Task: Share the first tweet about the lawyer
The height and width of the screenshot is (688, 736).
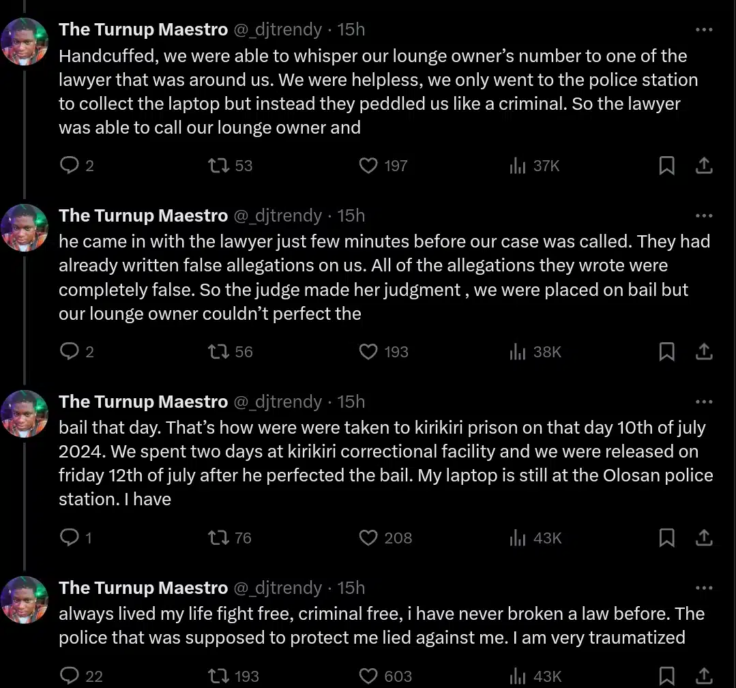Action: [704, 166]
